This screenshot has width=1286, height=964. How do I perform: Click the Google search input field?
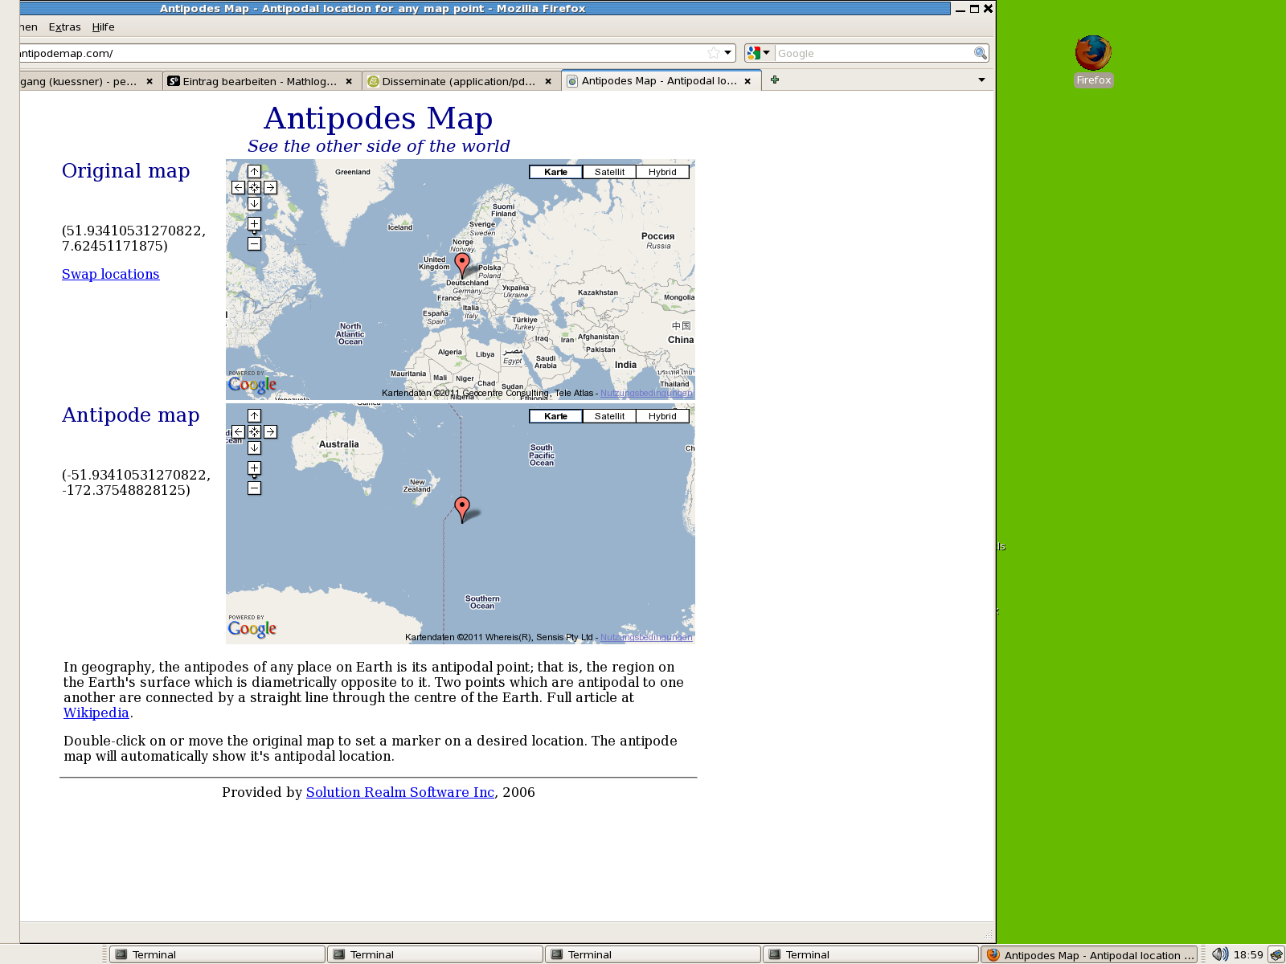point(873,53)
